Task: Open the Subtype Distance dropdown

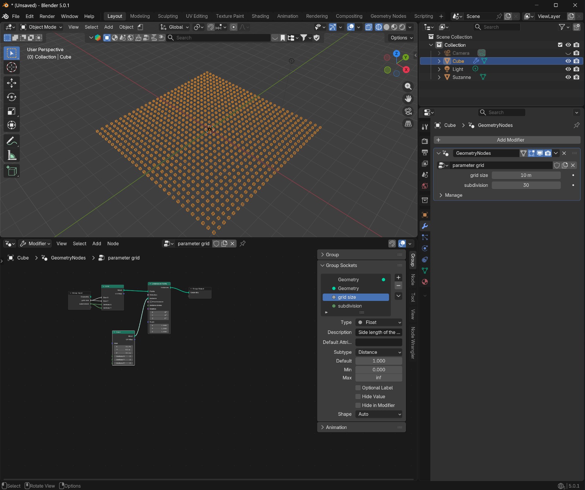Action: click(379, 352)
